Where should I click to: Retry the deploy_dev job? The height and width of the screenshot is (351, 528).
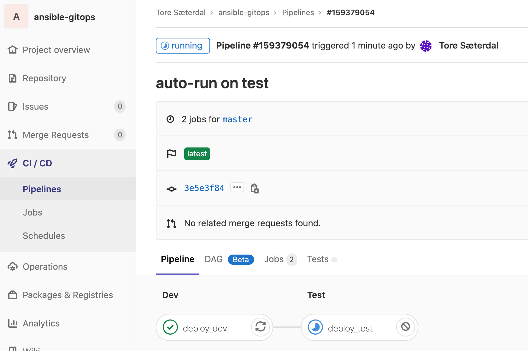click(x=261, y=327)
